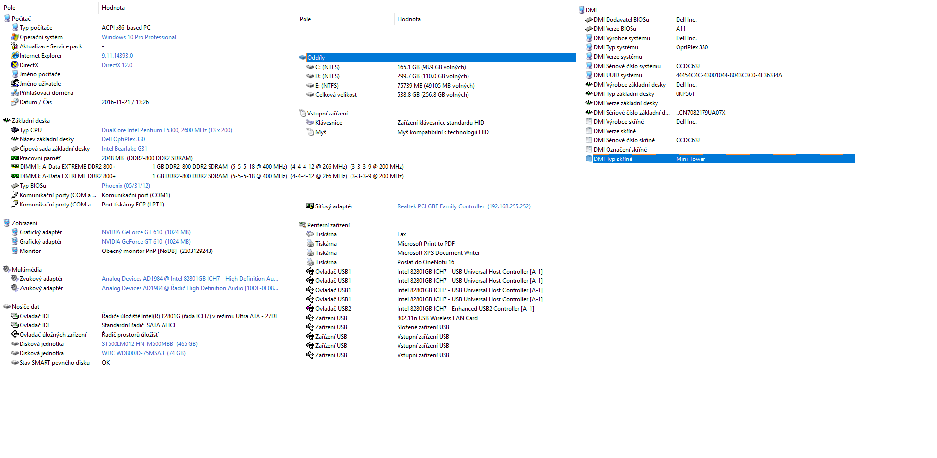
Task: Open the WDC WD800JD-75MSA3 disk link
Action: [x=143, y=353]
